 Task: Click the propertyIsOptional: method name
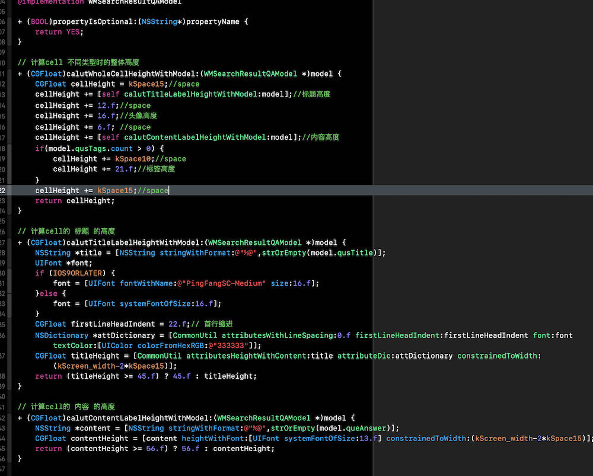point(95,22)
